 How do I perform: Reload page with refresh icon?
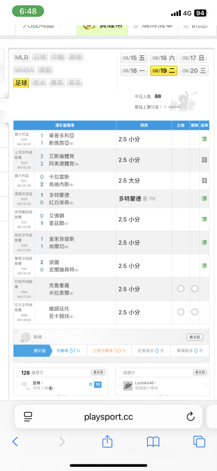coord(191,416)
